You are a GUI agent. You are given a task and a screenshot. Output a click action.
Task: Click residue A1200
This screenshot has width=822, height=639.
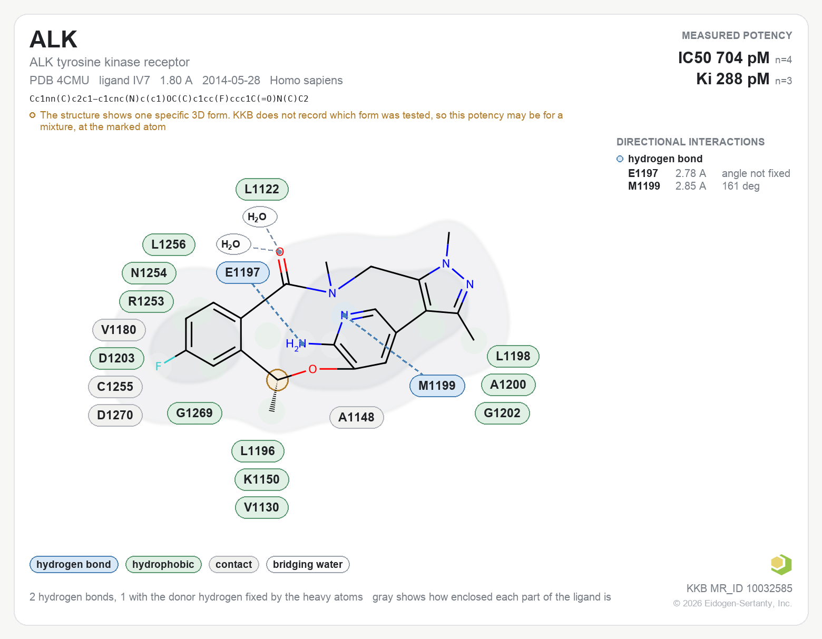508,385
